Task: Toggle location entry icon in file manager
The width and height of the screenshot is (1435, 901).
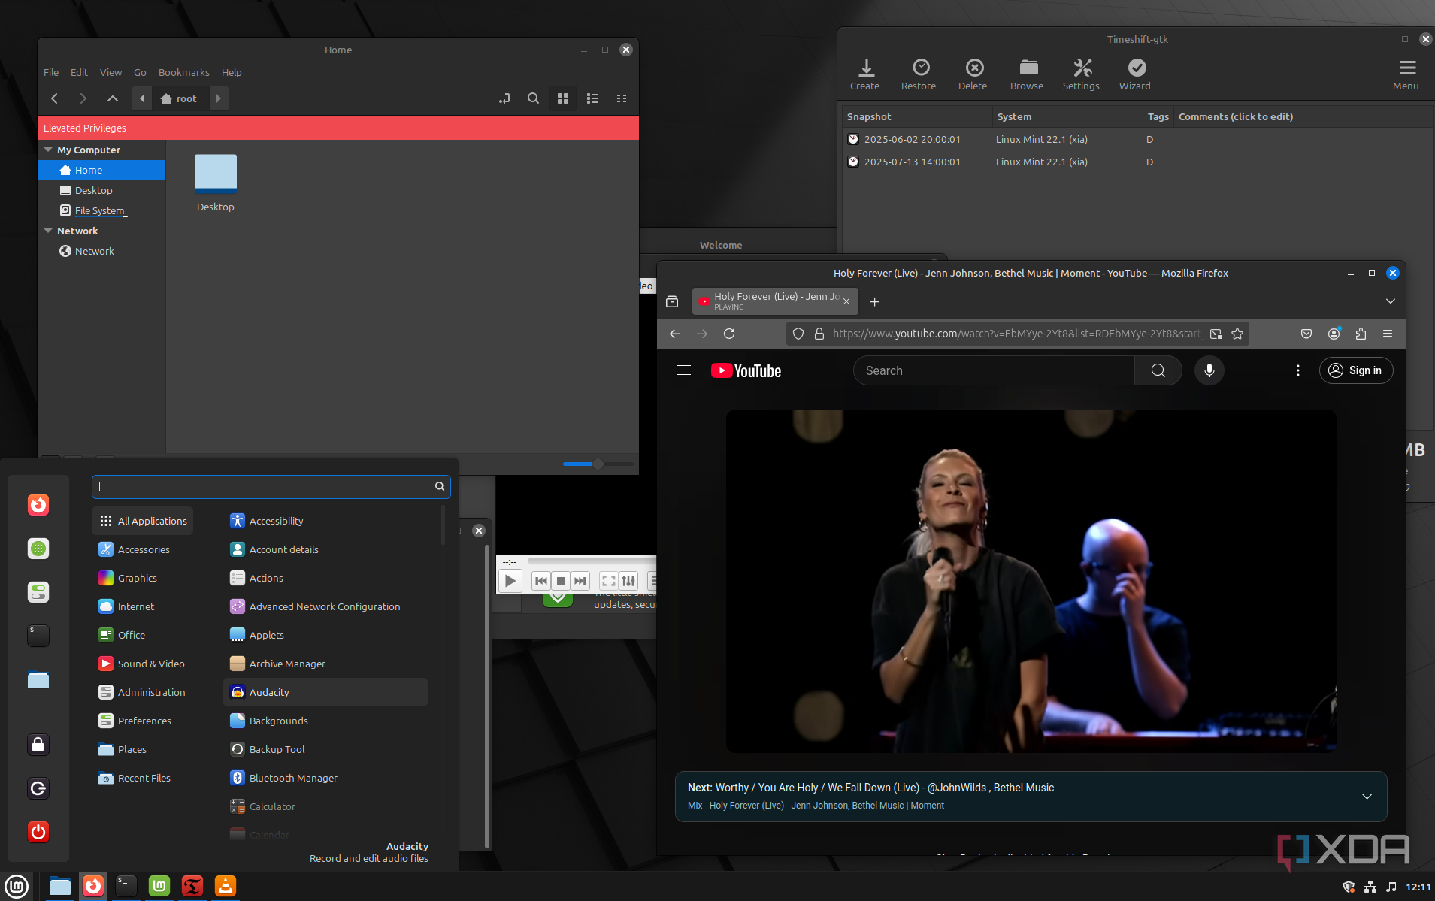Action: coord(504,98)
